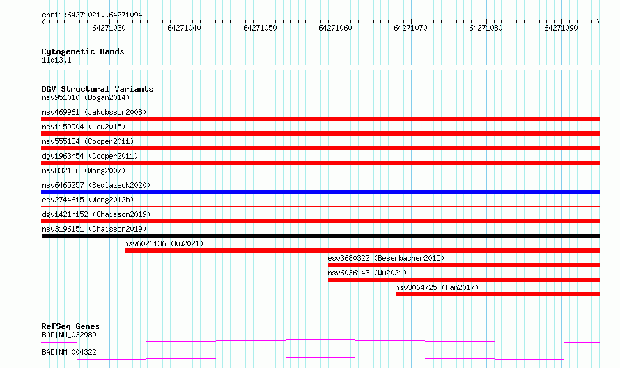Image resolution: width=620 pixels, height=368 pixels.
Task: Click dgv1421n152 (Chaisson2019) variant label
Action: pos(96,214)
